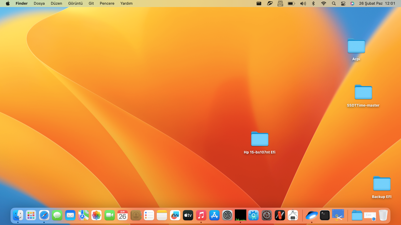This screenshot has width=401, height=225.
Task: Expand the volume control in menu bar
Action: [303, 4]
